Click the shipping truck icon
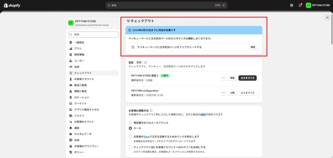Screen dimensions: 333x158 pyautogui.click(x=71, y=85)
